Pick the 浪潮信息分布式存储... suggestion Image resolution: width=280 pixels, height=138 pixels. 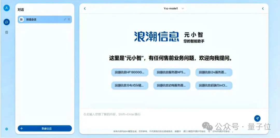130,85
